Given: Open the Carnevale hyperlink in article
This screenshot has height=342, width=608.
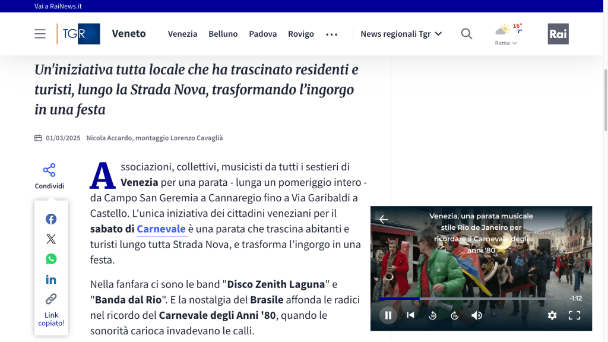Looking at the screenshot, I should [161, 229].
